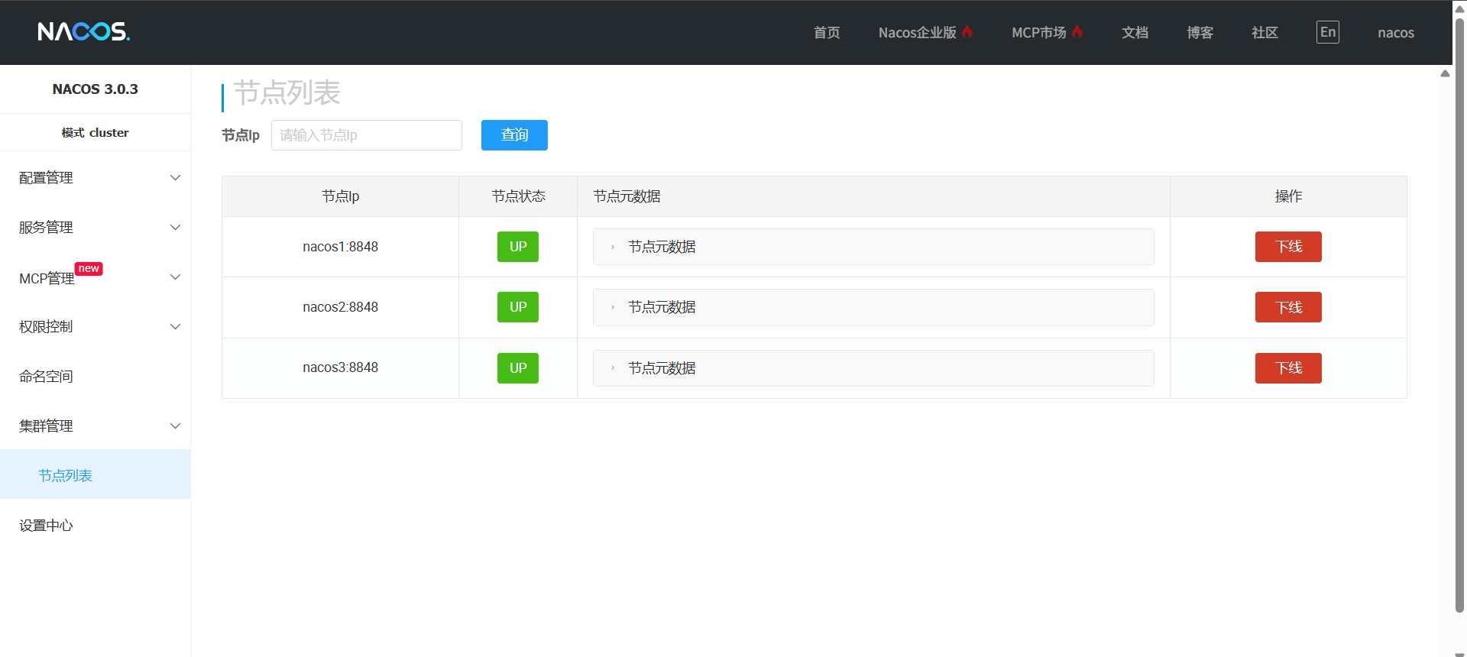Image resolution: width=1467 pixels, height=657 pixels.
Task: Expand the MCP管理 menu chevron
Action: point(175,277)
